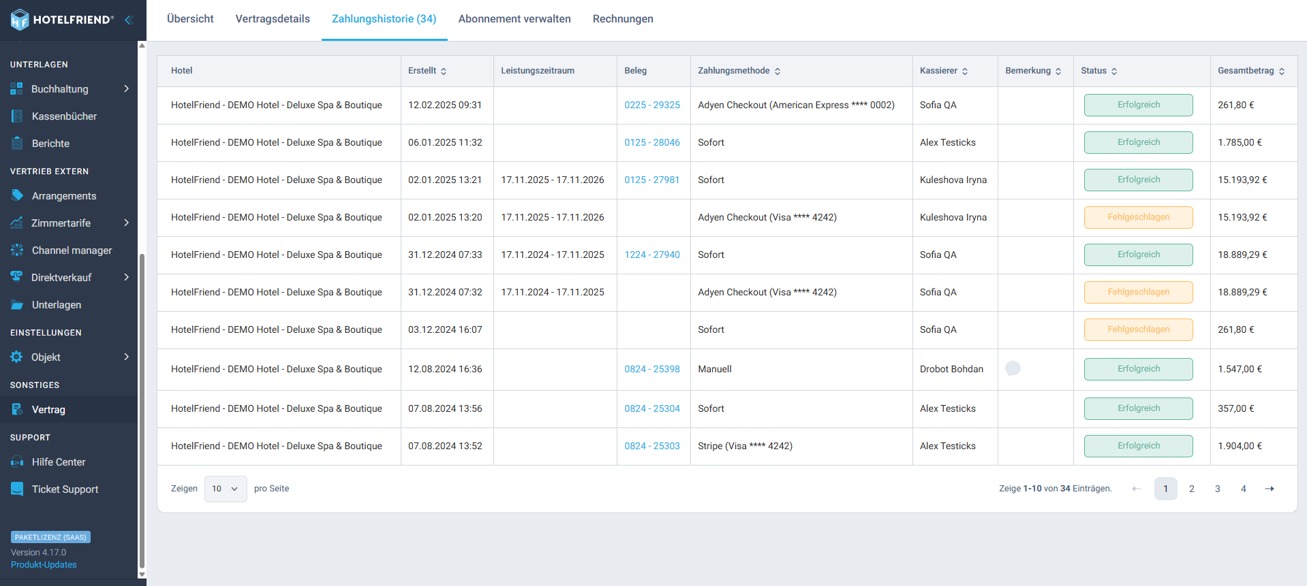Click the sidebar vertical scrollbar

[142, 410]
